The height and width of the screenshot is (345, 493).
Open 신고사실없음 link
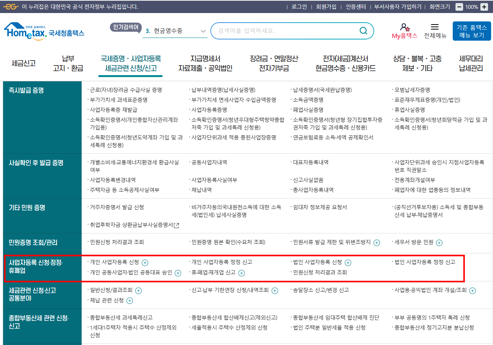click(308, 180)
